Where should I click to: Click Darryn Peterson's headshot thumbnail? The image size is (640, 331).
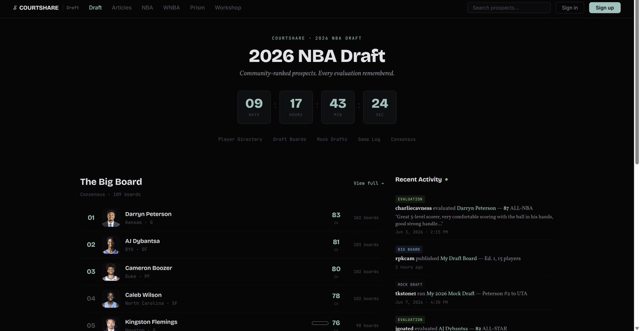(x=110, y=217)
